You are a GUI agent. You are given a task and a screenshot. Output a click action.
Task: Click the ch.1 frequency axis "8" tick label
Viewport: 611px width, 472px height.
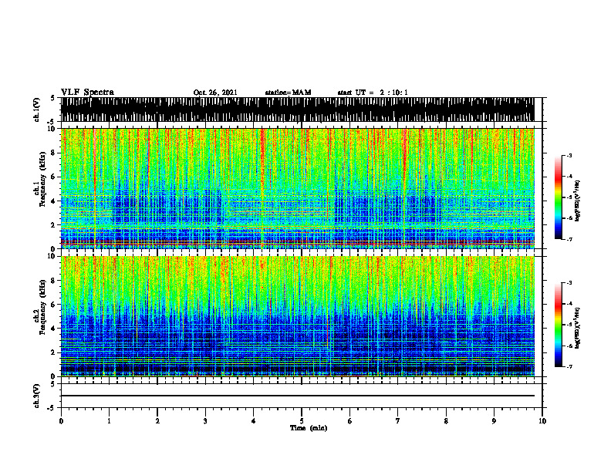(x=53, y=153)
